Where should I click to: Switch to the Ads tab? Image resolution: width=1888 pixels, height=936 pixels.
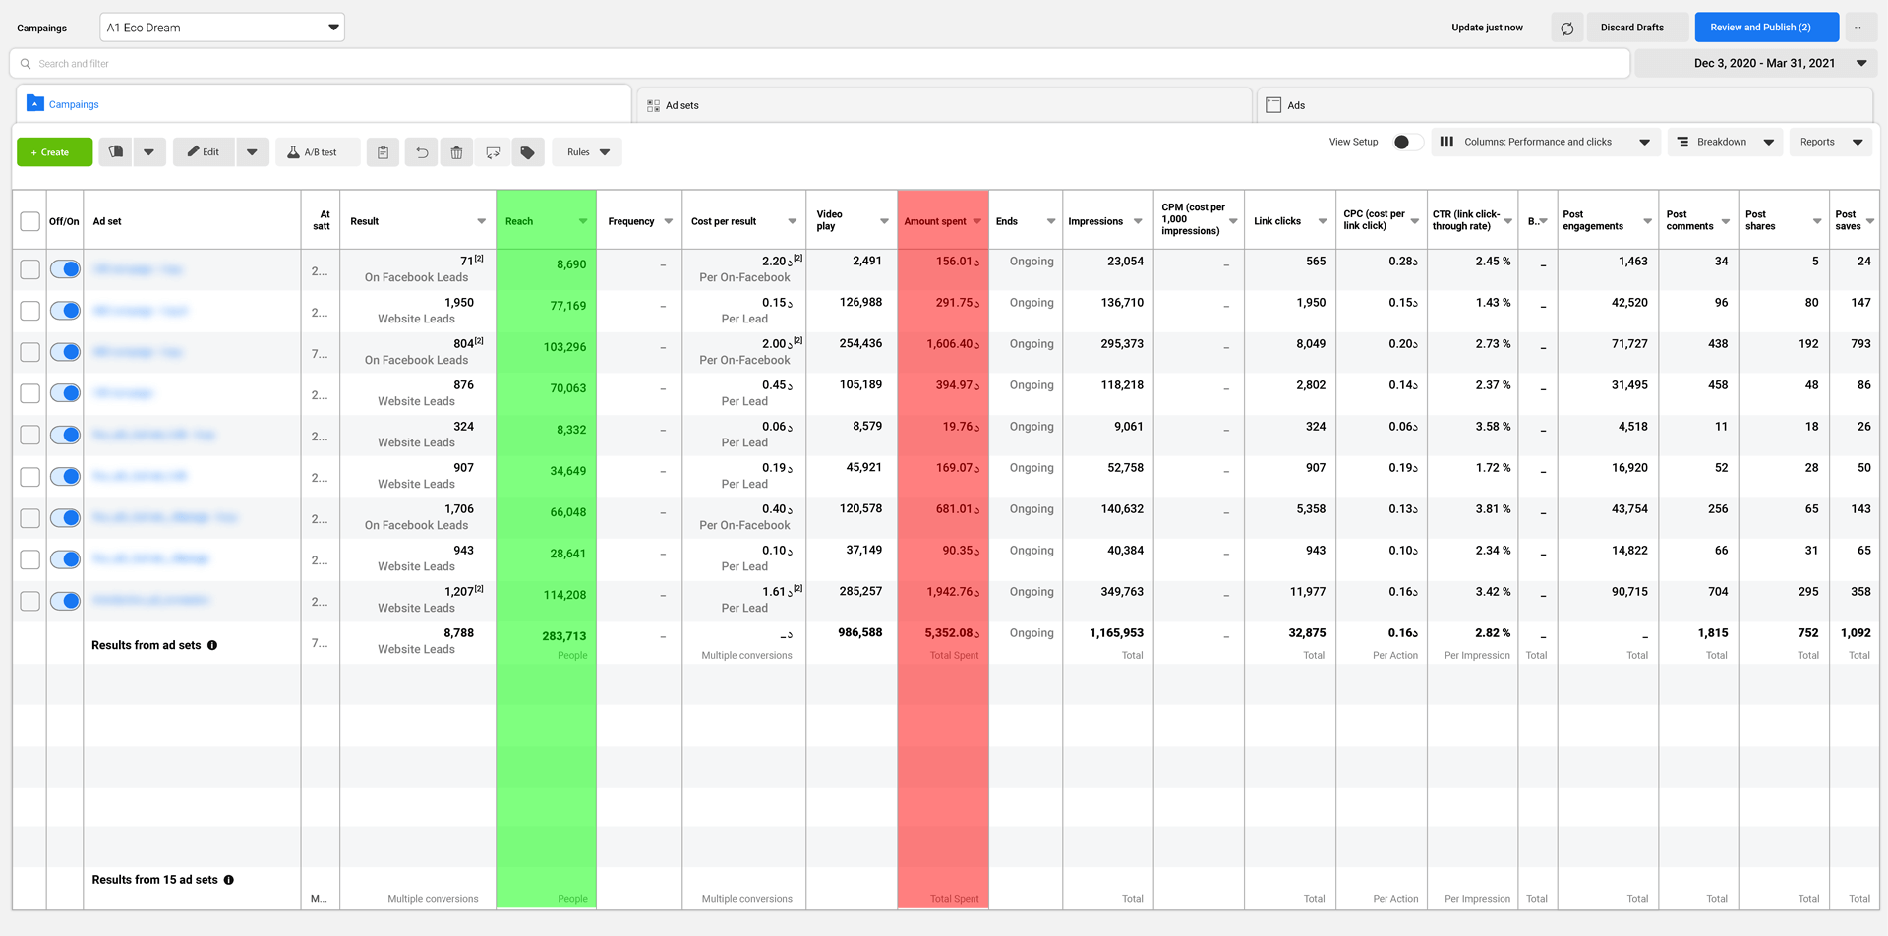pyautogui.click(x=1295, y=105)
